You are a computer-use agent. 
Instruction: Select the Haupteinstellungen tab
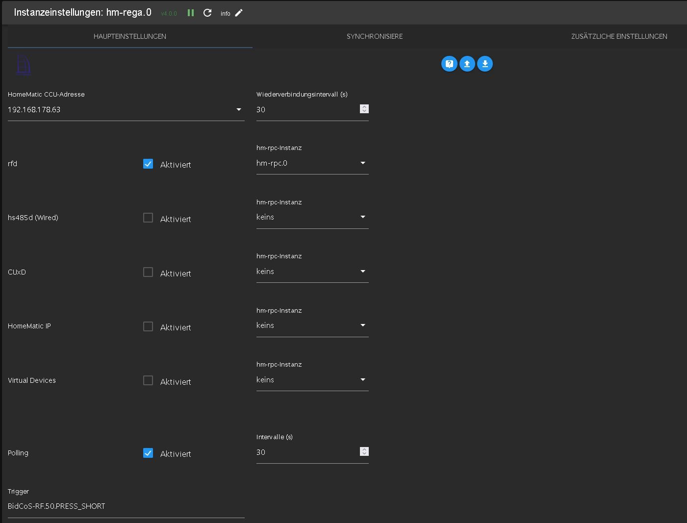[130, 36]
